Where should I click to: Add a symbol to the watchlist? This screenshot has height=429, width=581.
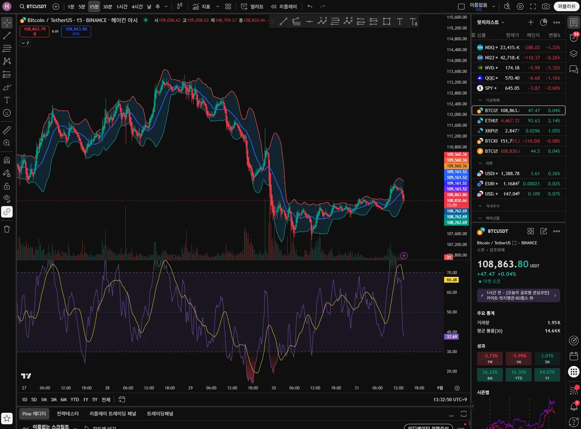(530, 22)
